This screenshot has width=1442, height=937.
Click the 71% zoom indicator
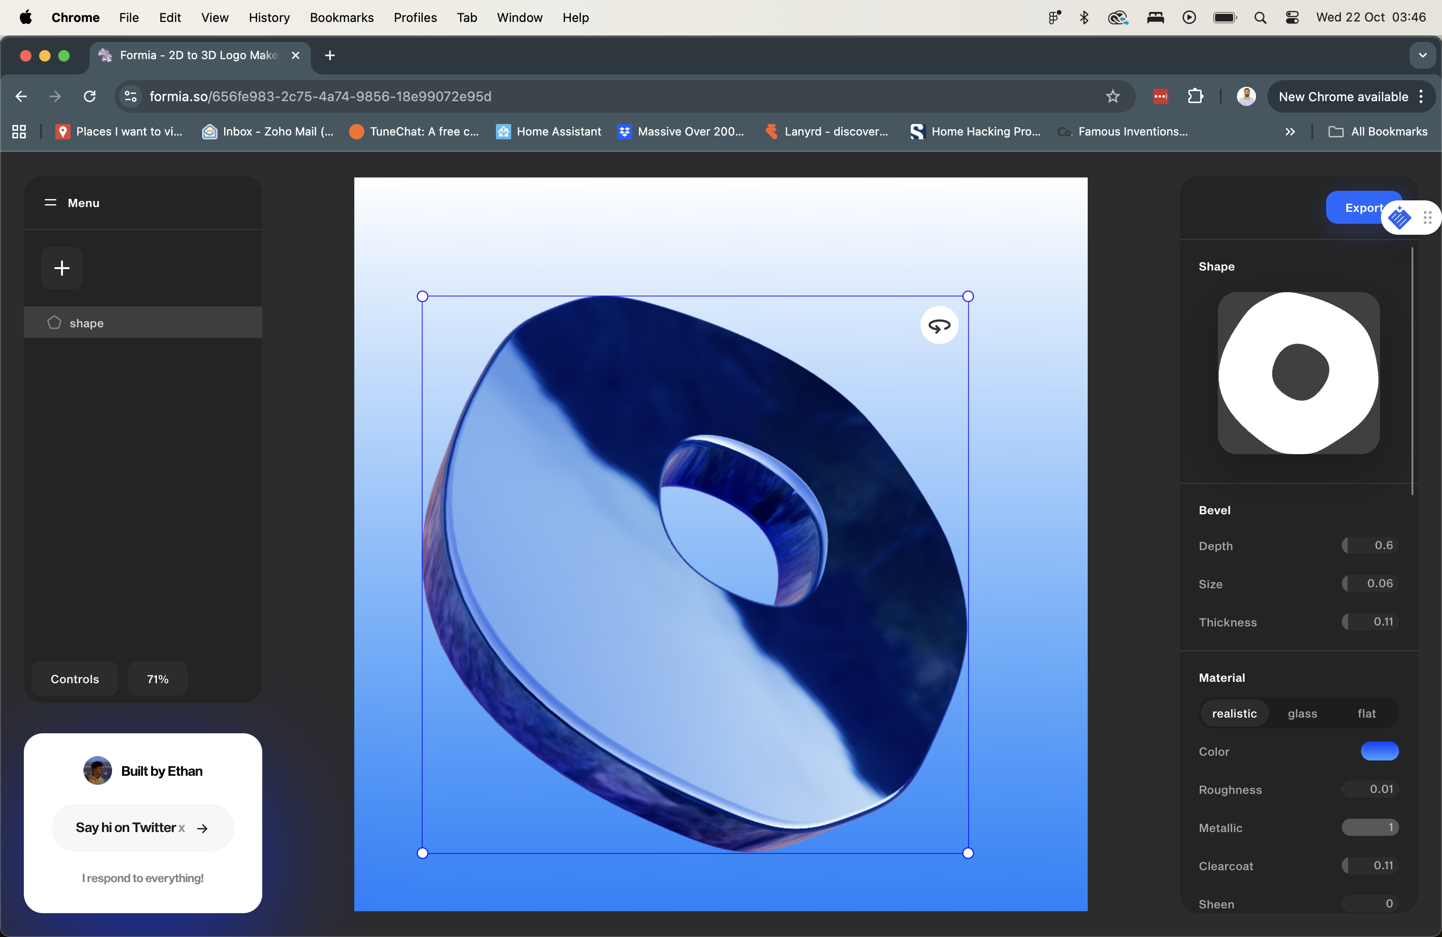coord(157,679)
